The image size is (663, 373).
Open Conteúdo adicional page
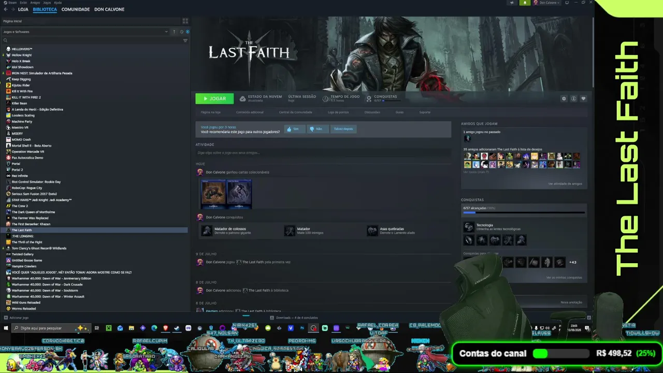(x=250, y=112)
